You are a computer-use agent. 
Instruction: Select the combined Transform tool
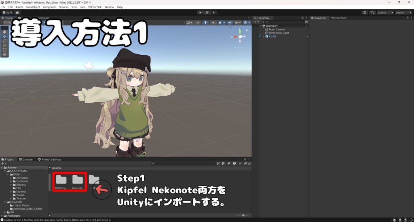pos(4,54)
